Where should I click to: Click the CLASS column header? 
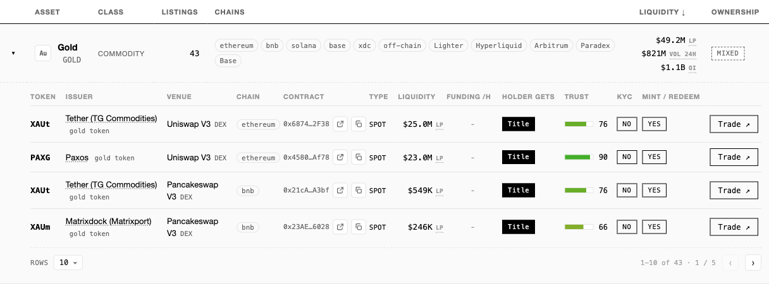click(111, 12)
